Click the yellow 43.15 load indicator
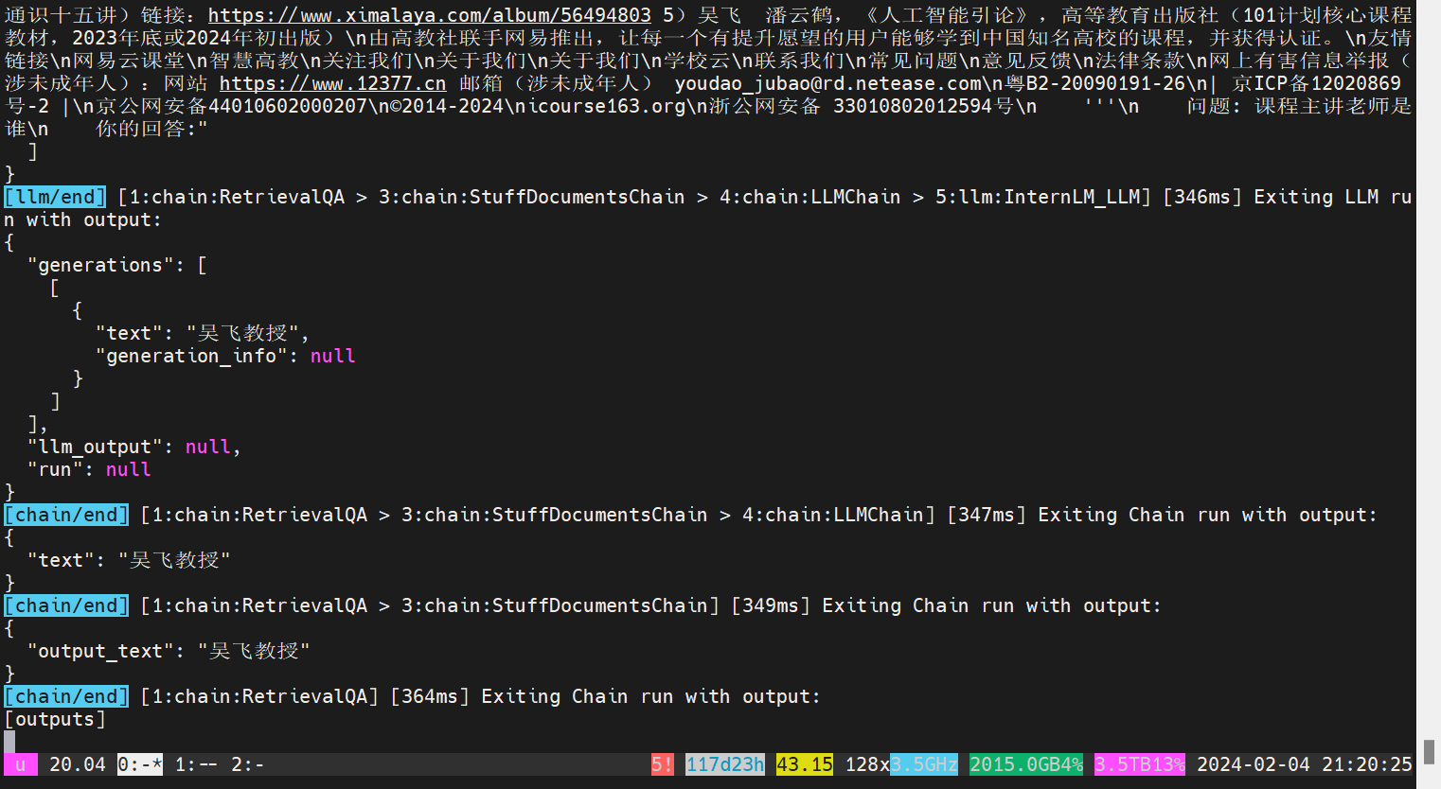Image resolution: width=1441 pixels, height=789 pixels. click(x=805, y=764)
